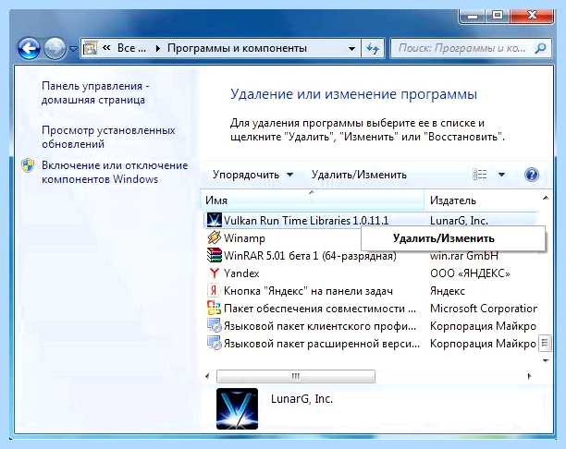Select the Vulkan Run Time Libraries row
The image size is (566, 449).
pyautogui.click(x=372, y=221)
